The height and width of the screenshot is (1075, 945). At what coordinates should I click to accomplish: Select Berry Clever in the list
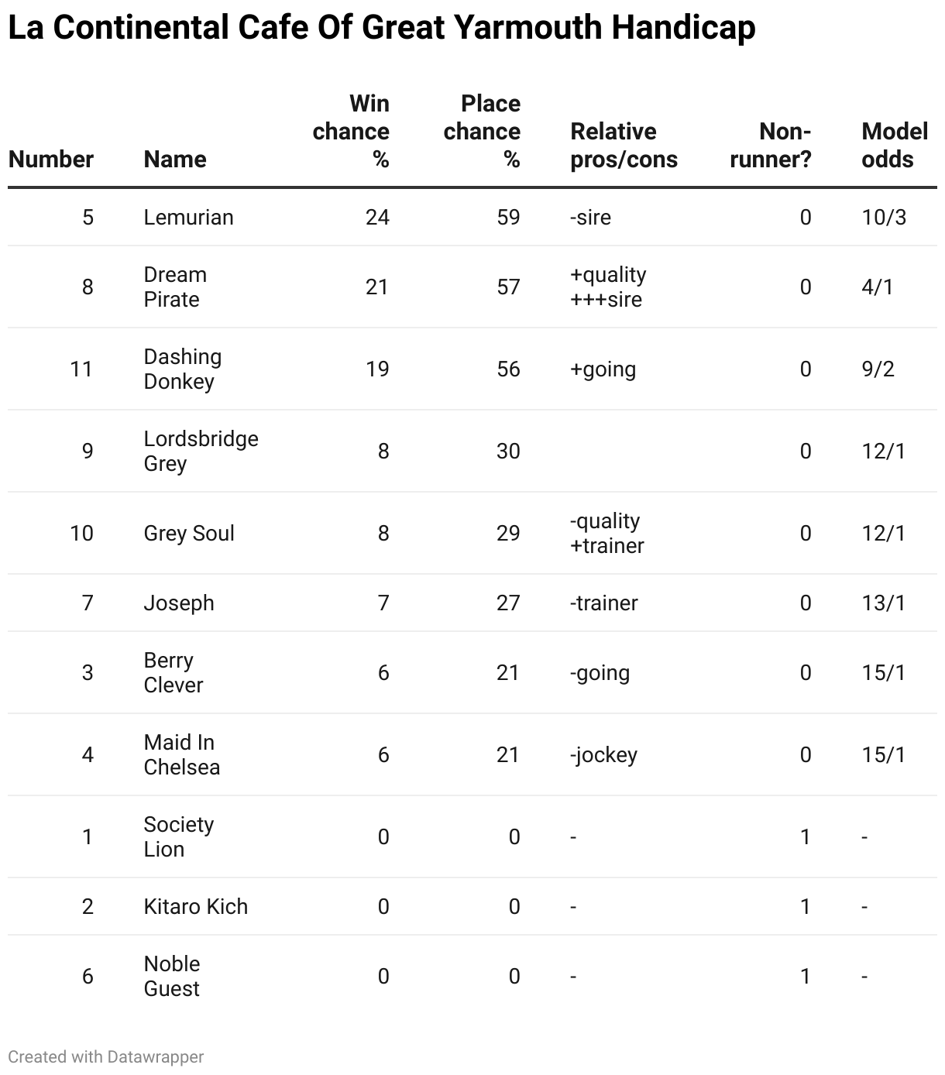(x=174, y=673)
